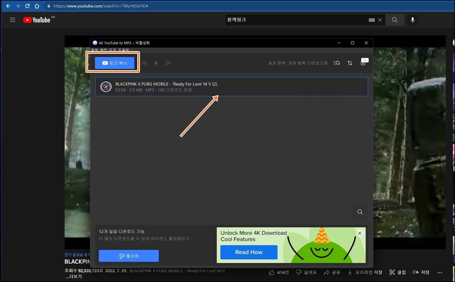Expand video description with ...더보기

[x=74, y=277]
